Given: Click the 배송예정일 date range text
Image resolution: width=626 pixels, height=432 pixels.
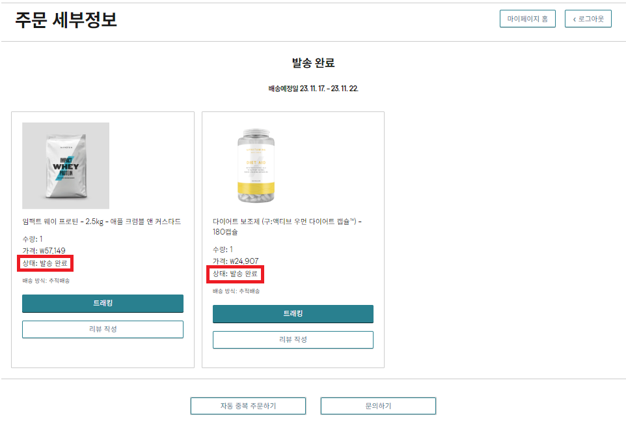Looking at the screenshot, I should (313, 89).
